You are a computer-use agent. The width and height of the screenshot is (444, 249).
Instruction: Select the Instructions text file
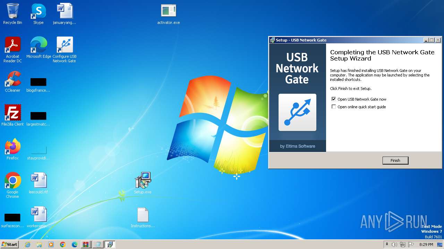pyautogui.click(x=143, y=217)
